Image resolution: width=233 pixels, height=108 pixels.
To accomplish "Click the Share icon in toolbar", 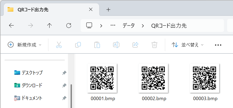I will 135,45.
